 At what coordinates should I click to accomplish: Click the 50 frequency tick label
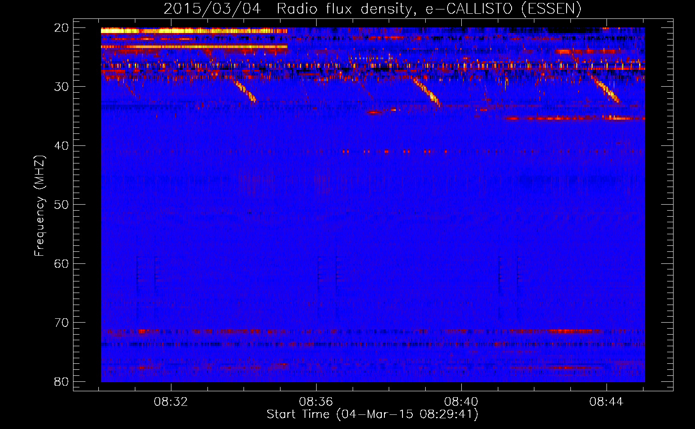[x=61, y=205]
